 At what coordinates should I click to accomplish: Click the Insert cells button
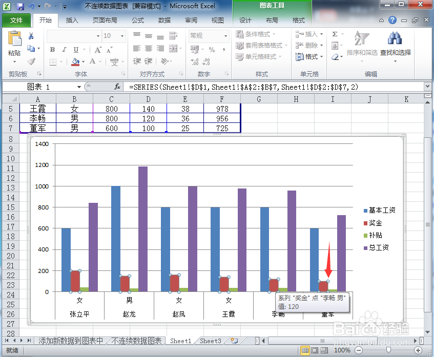[x=309, y=34]
